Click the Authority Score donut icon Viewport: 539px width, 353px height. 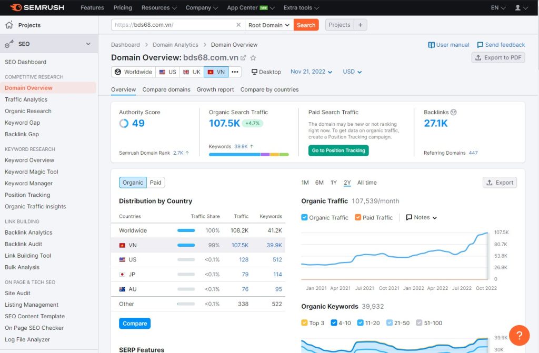[124, 123]
